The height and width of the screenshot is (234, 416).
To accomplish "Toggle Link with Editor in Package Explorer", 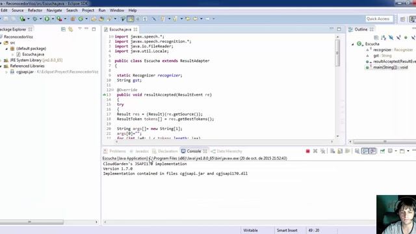I will point(71,29).
